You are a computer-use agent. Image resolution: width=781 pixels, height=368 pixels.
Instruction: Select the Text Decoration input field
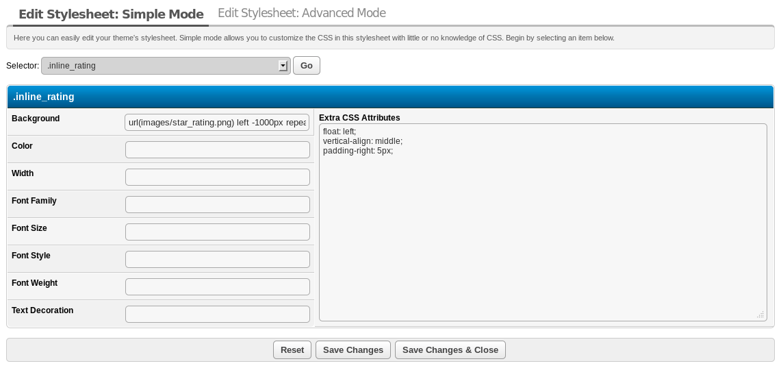coord(217,314)
